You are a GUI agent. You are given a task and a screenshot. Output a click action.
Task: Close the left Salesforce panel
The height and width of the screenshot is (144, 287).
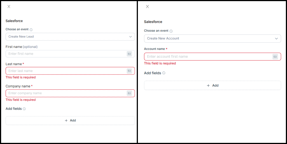point(9,7)
